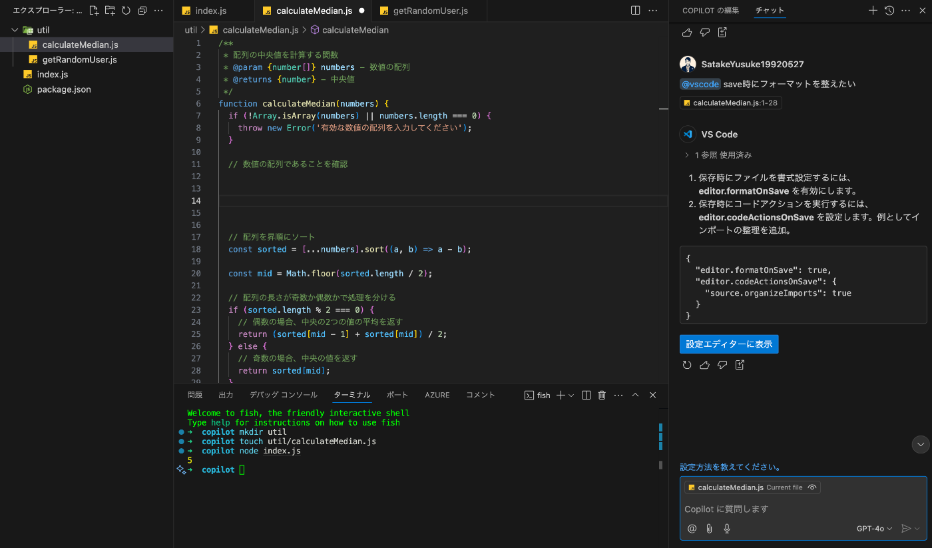Screen dimensions: 932x548
Task: Split the editor to the right
Action: pos(636,11)
